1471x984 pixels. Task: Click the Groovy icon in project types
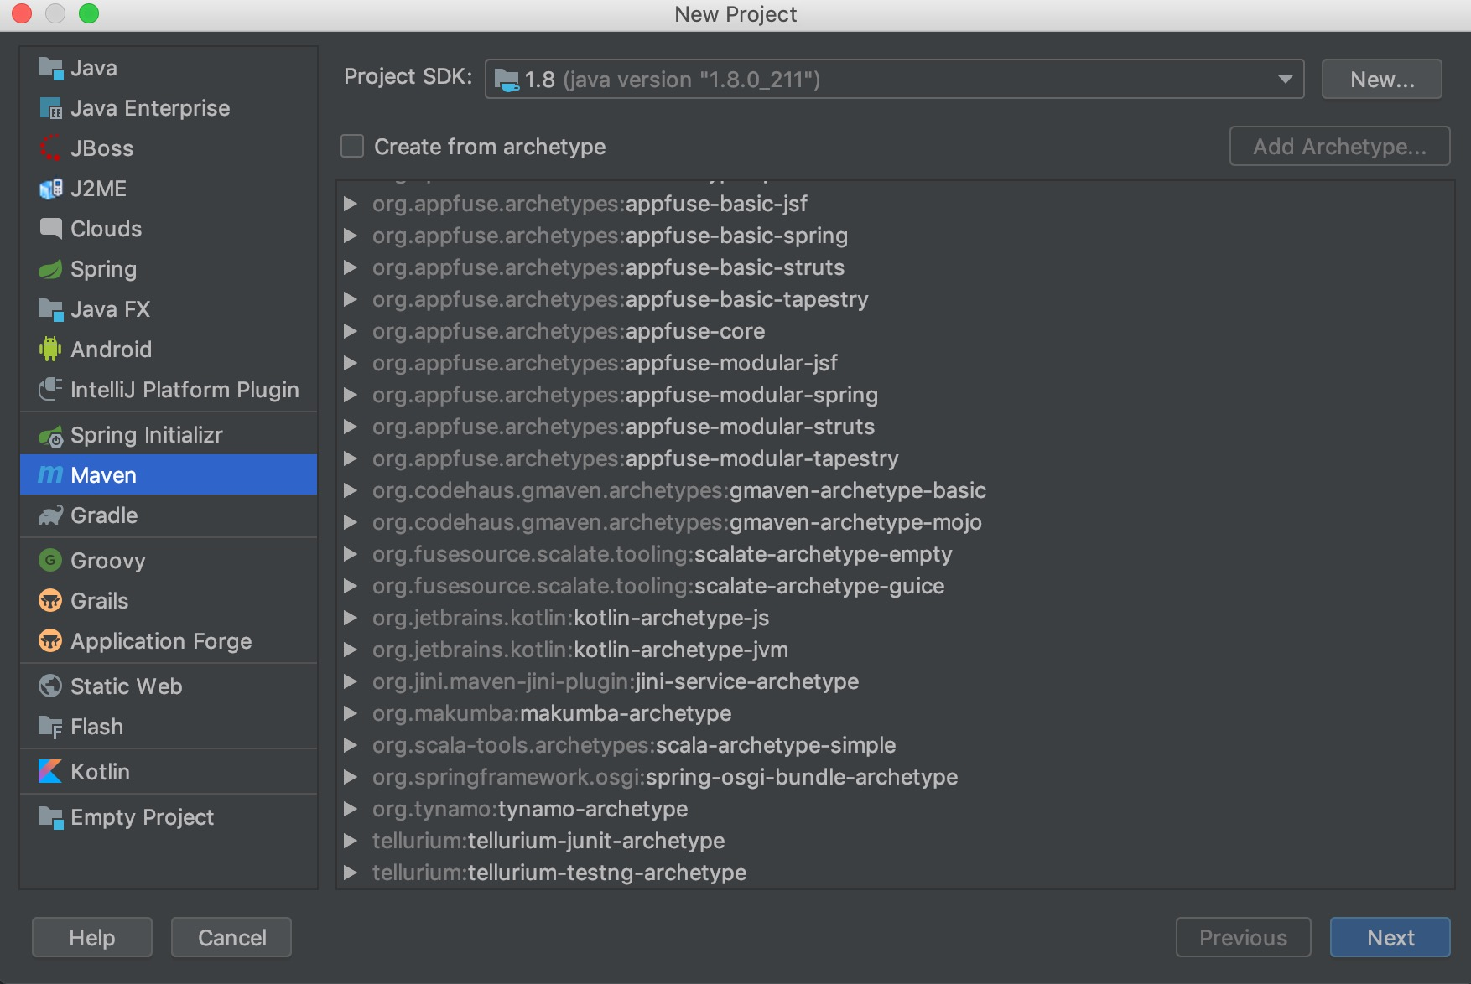coord(50,561)
